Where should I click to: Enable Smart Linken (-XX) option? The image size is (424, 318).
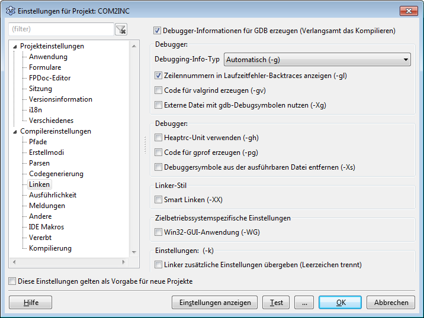[158, 200]
